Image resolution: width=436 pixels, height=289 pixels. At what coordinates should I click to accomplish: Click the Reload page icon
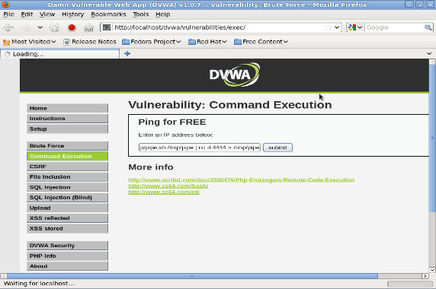point(54,27)
